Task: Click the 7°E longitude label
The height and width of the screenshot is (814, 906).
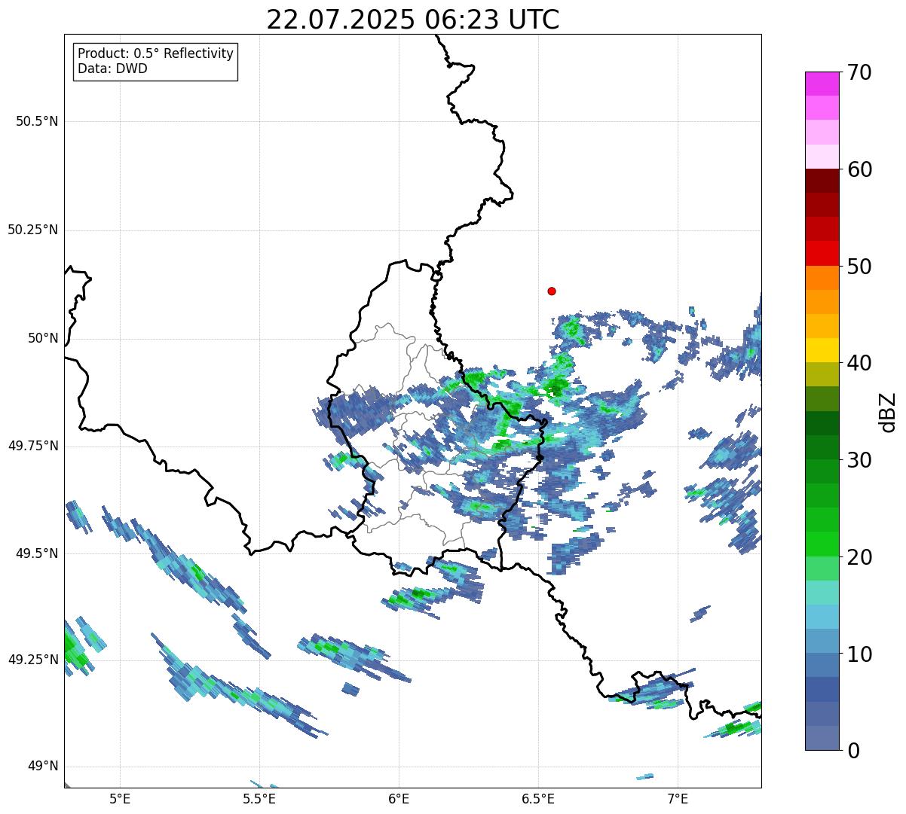Action: tap(678, 798)
